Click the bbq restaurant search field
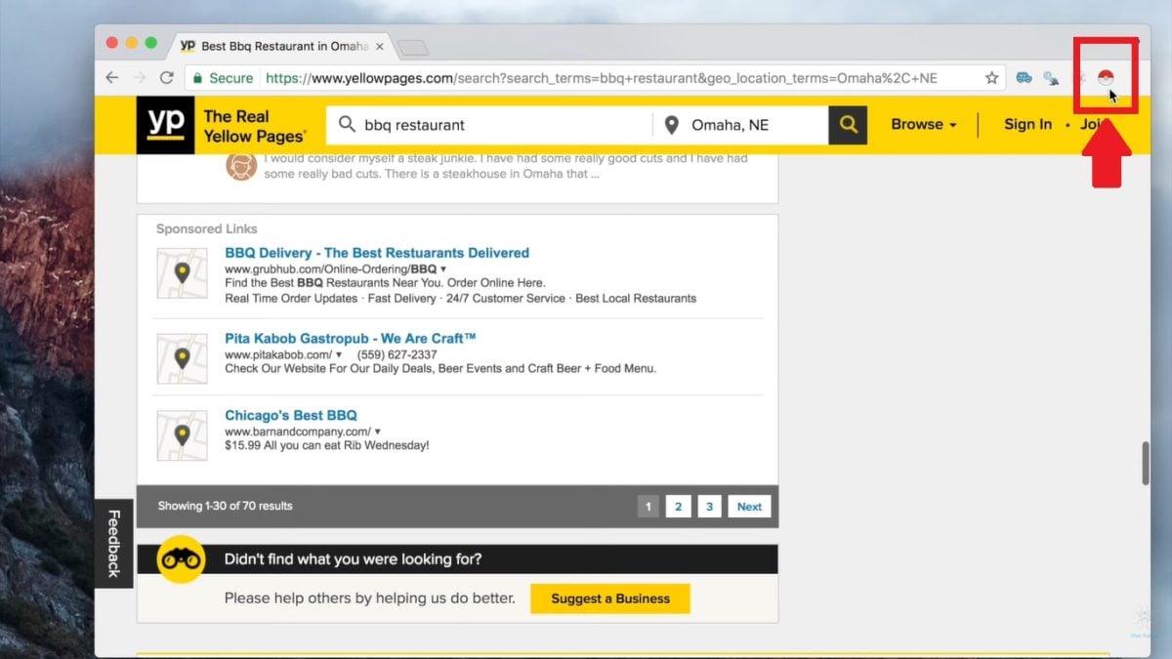 click(x=498, y=125)
